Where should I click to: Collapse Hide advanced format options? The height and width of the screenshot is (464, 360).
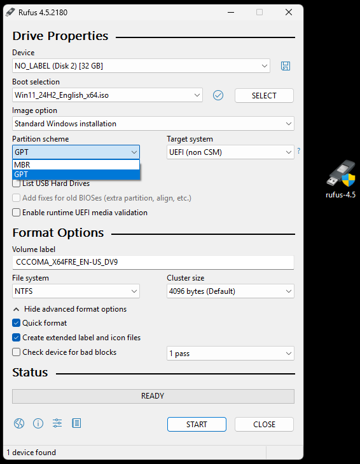(70, 309)
